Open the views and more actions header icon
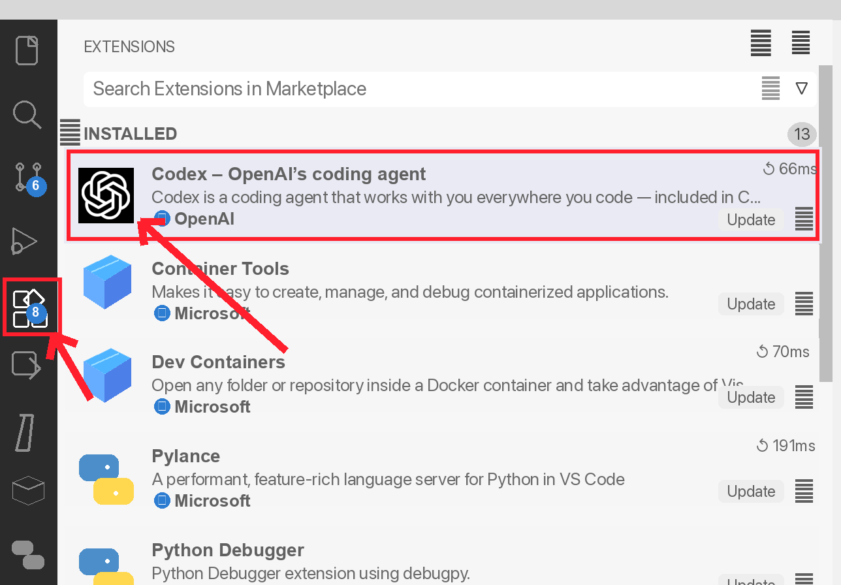Viewport: 841px width, 585px height. 801,43
